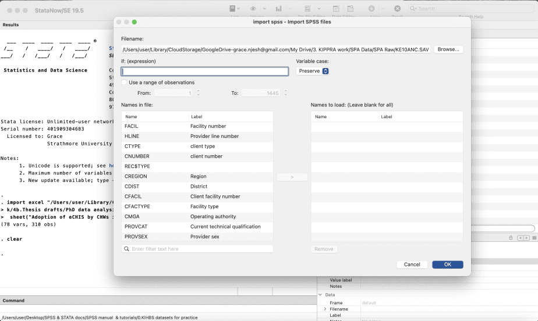Click the More arrow toolbar icon
The height and width of the screenshot is (321, 538).
click(x=372, y=9)
